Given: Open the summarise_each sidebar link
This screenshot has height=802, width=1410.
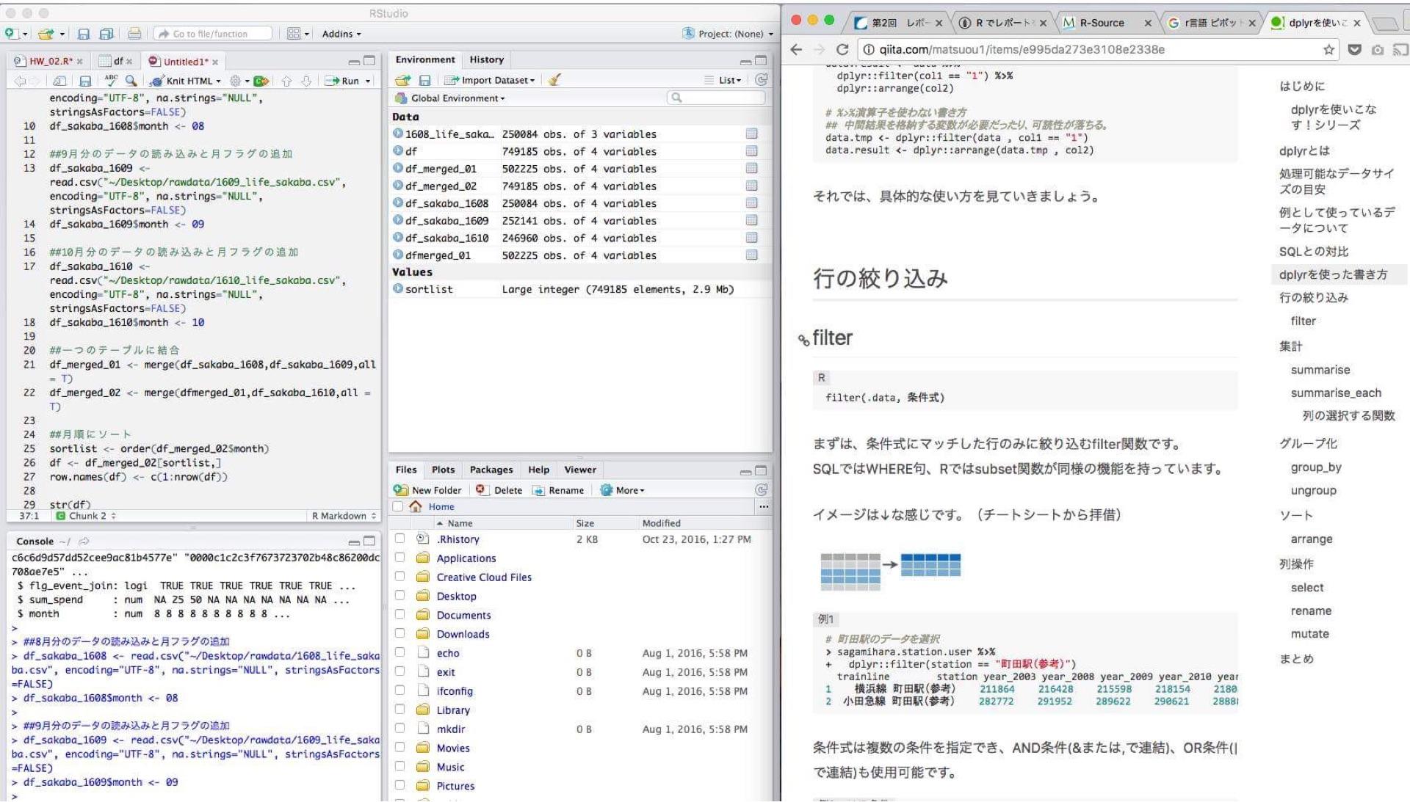Looking at the screenshot, I should pos(1336,393).
